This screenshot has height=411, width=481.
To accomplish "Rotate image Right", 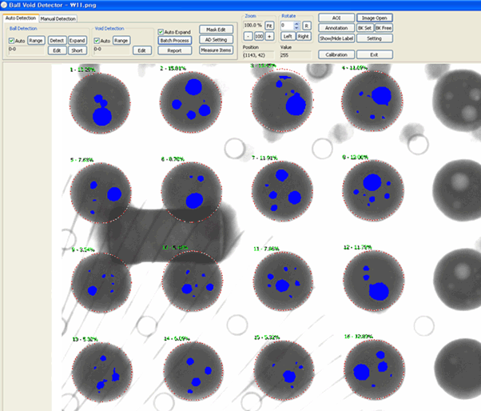I will (304, 36).
